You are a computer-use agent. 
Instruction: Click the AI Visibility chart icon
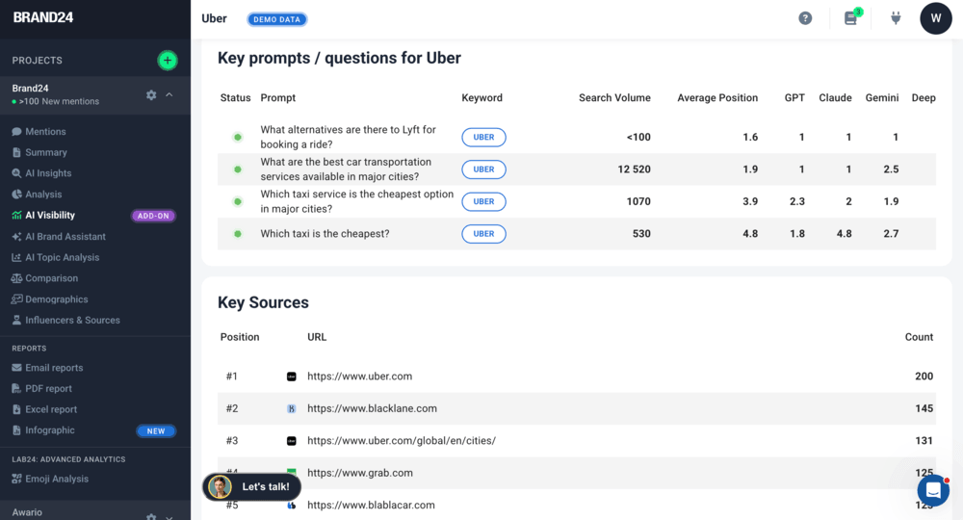[x=16, y=215]
